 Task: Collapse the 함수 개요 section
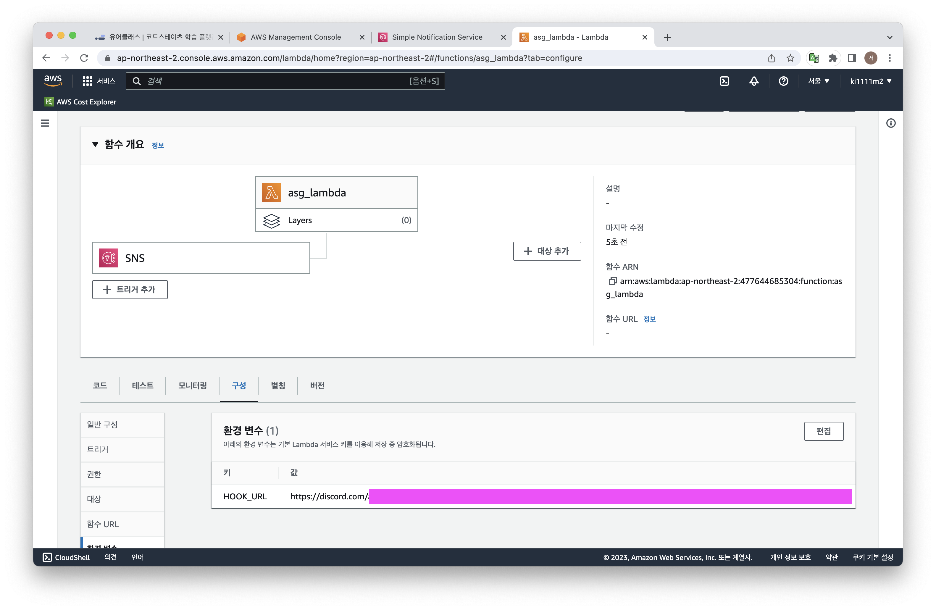click(95, 144)
